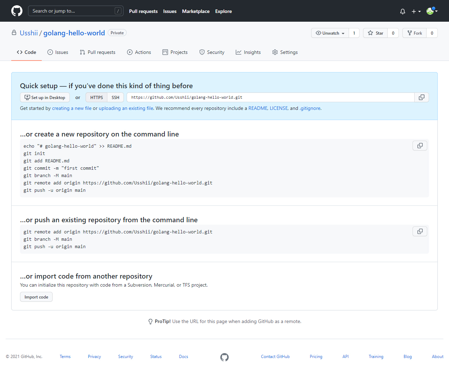Copy the create new repository commands
Screen dimensions: 449x379
[x=420, y=146]
